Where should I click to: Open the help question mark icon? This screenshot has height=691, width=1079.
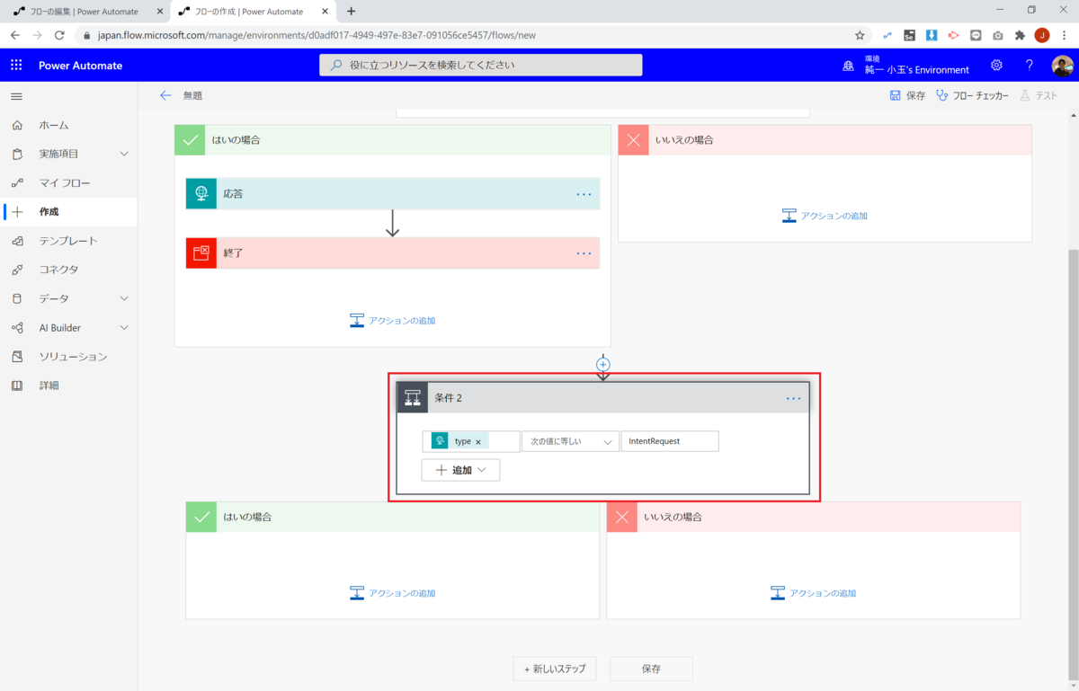coord(1030,65)
